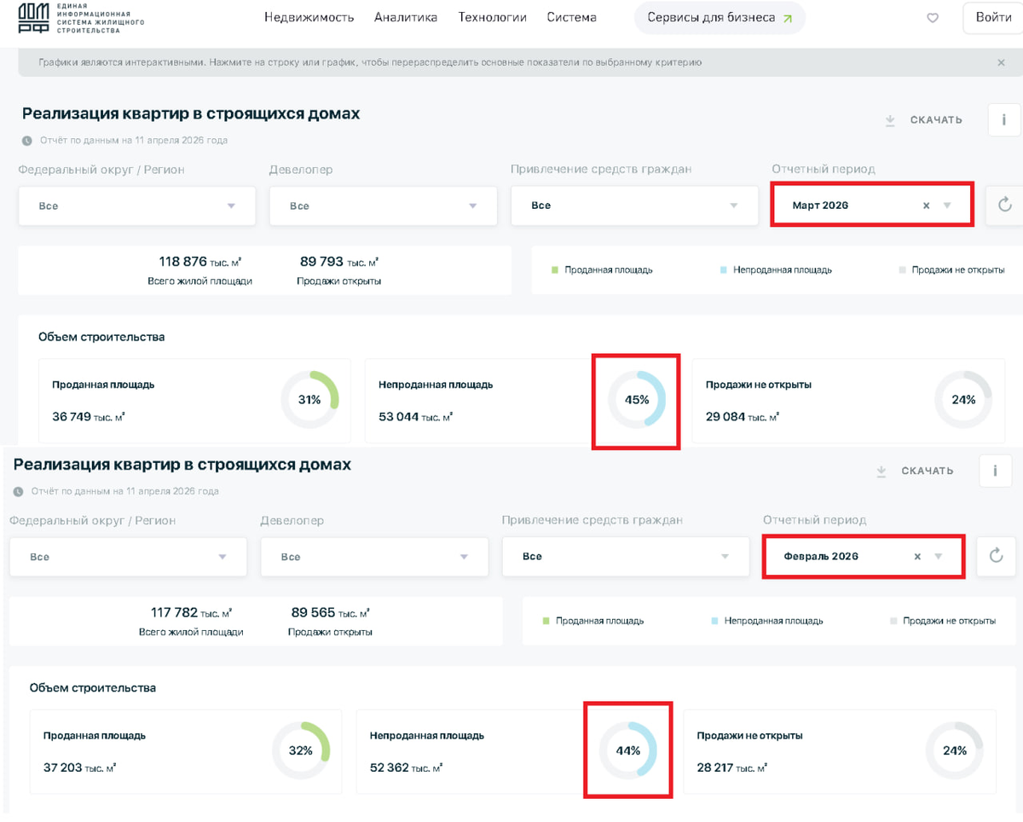Reset filters with lower refresh icon

(996, 556)
